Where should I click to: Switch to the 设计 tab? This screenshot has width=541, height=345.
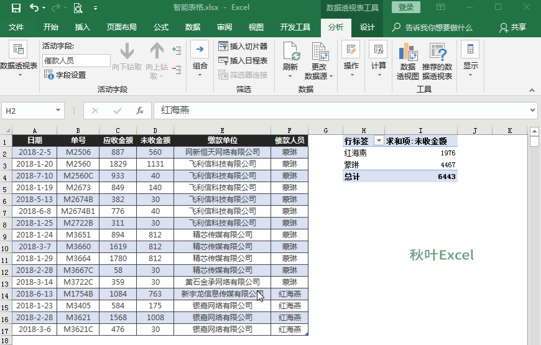pos(367,27)
